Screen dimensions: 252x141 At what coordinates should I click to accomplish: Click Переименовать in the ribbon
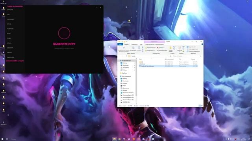coord(162,51)
